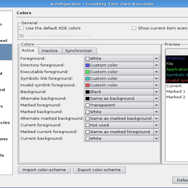Select the Application row in Preview
The width and height of the screenshot is (188, 188).
point(177,69)
